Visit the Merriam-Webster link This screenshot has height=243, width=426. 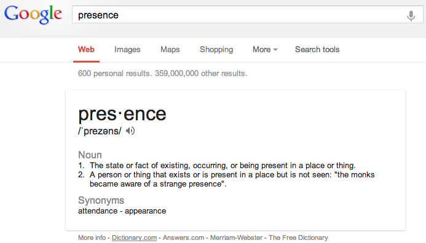click(237, 237)
